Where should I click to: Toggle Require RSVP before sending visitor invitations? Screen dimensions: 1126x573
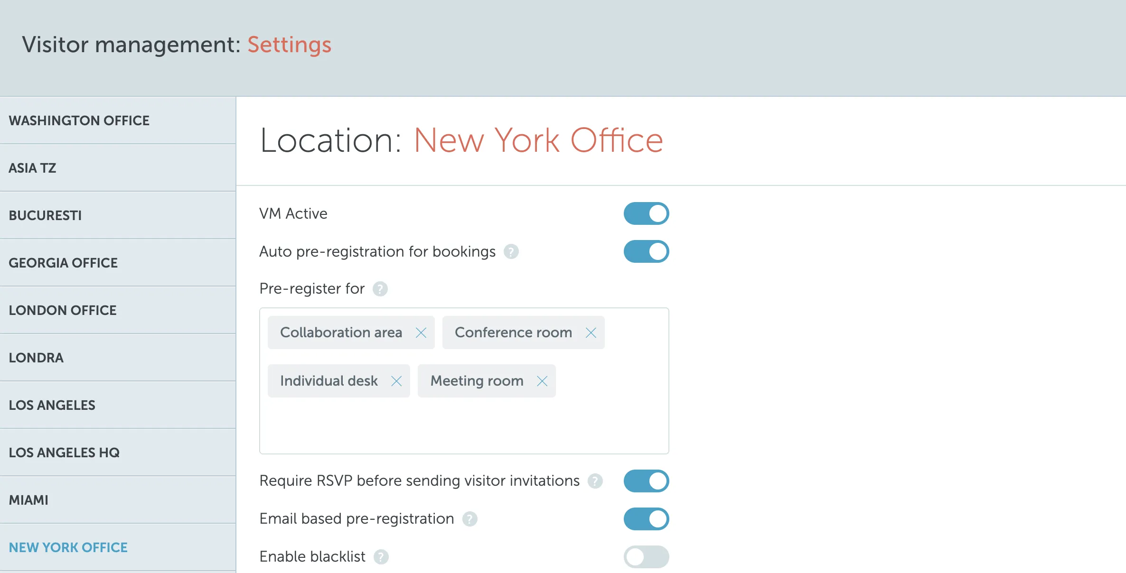[x=646, y=481]
